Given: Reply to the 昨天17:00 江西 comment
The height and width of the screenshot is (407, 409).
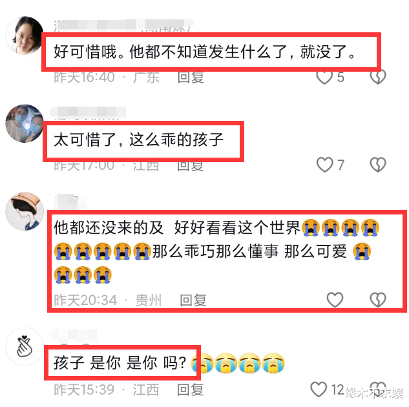Looking at the screenshot, I should (x=190, y=166).
